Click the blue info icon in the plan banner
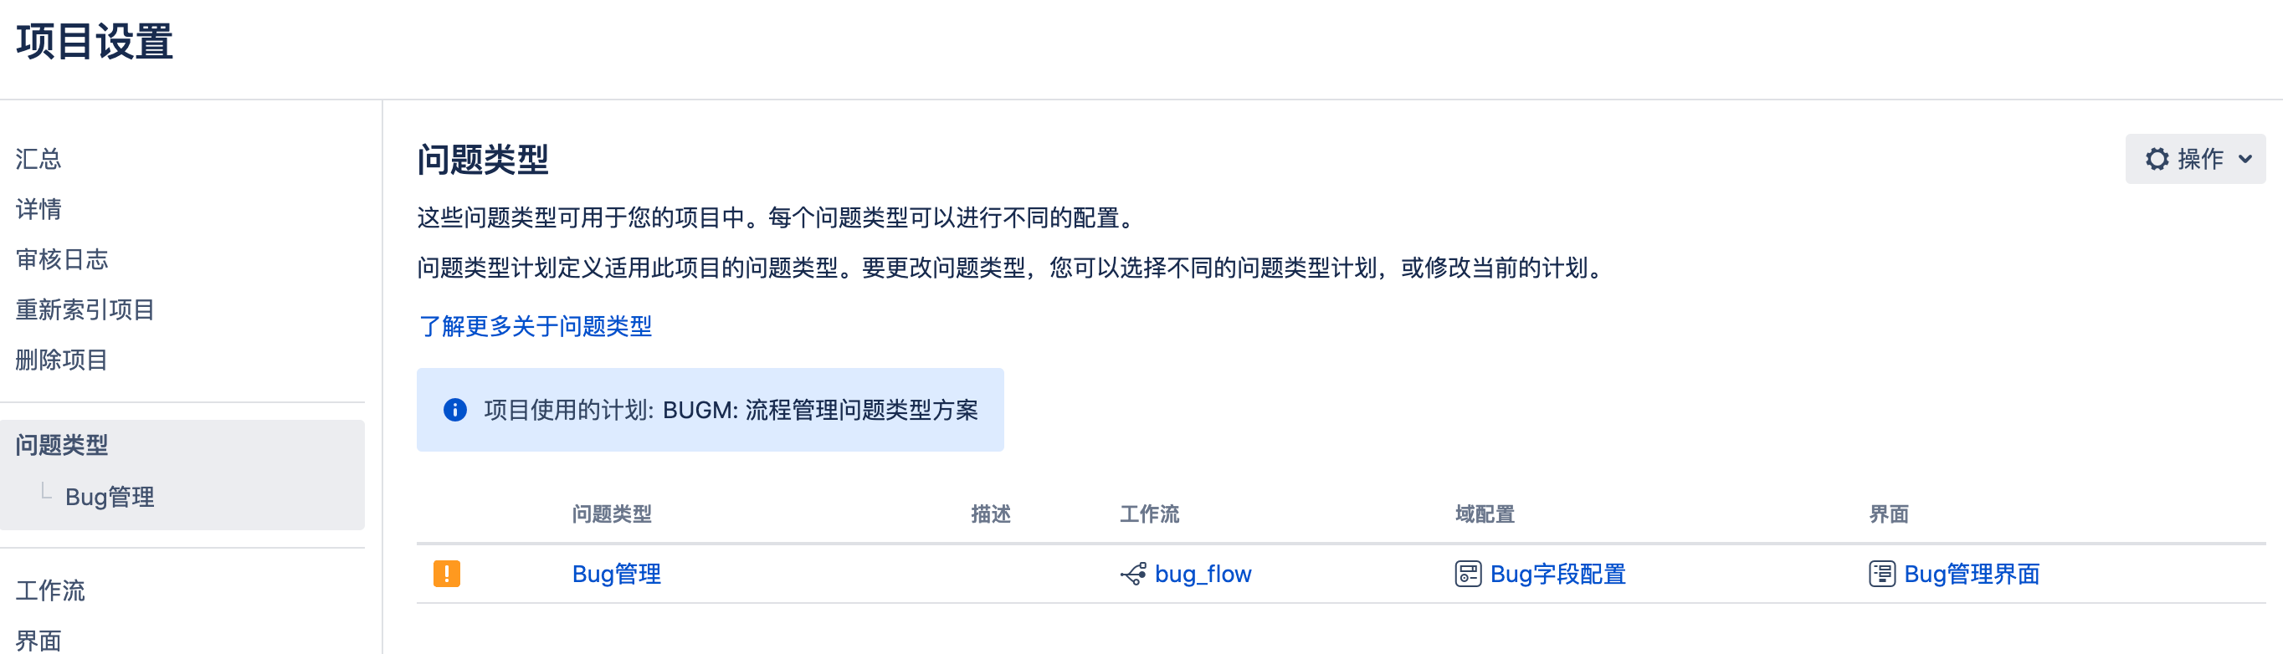2283x654 pixels. 454,410
